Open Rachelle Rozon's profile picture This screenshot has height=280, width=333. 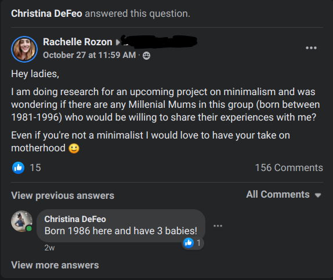coord(24,49)
